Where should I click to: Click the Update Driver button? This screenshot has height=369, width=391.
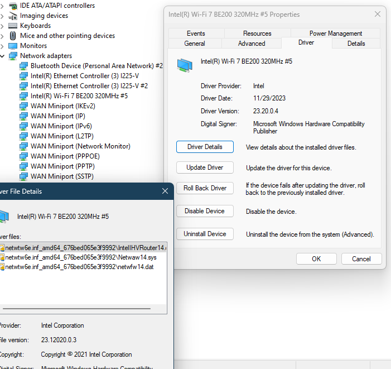(x=205, y=167)
